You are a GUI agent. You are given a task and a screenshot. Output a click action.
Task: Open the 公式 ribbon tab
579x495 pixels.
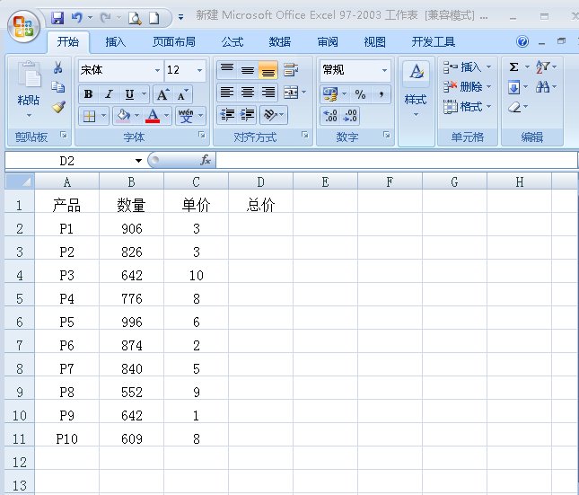click(x=232, y=41)
